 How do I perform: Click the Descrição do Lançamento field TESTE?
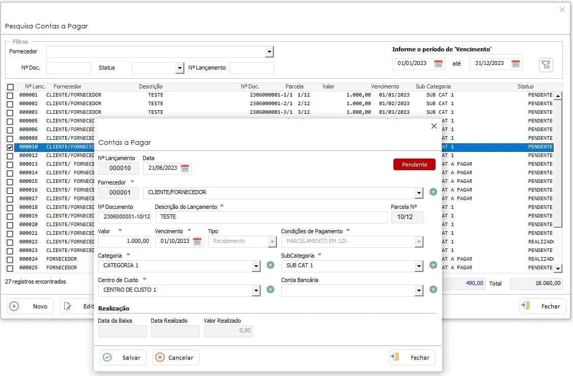[271, 217]
